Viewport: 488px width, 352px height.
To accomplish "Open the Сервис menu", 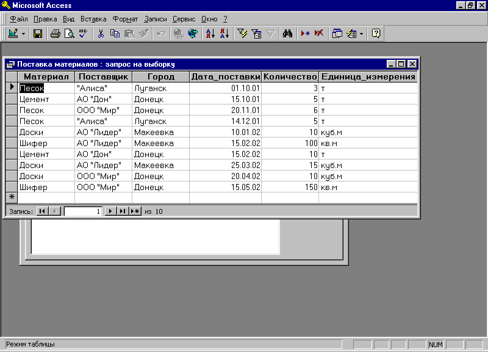I will click(184, 19).
